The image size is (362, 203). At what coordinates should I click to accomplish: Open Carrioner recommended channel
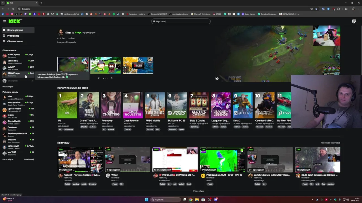pos(18,128)
